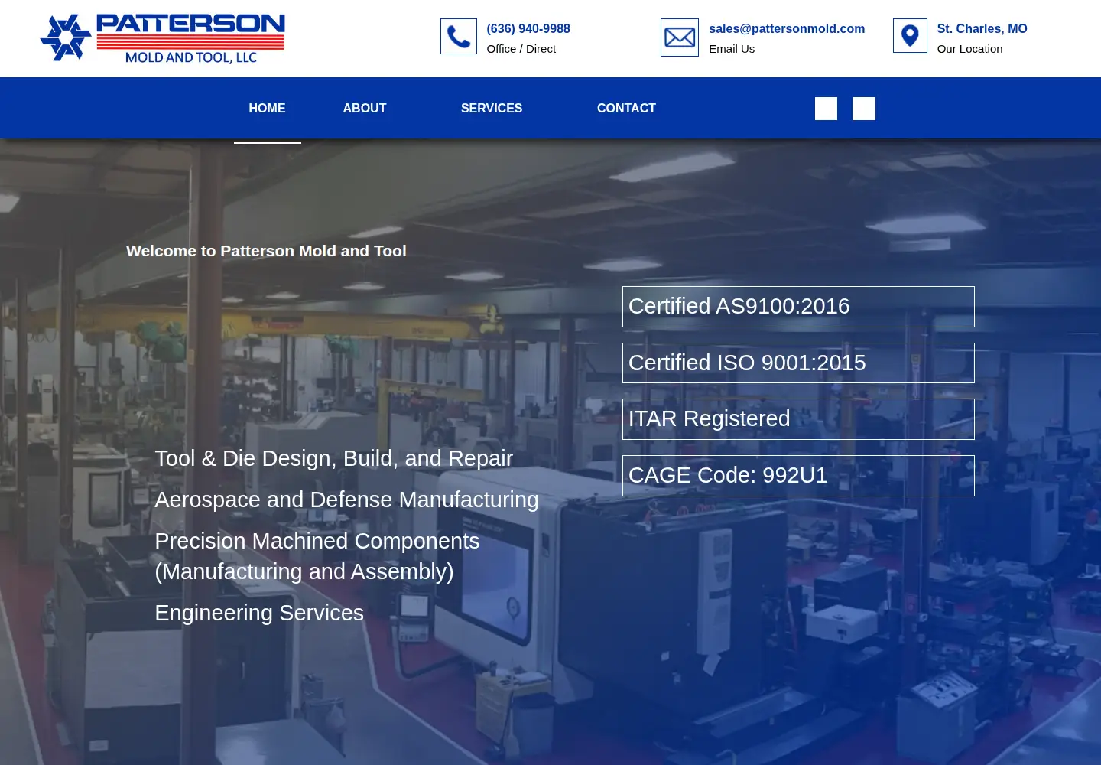Click 'Engineering Services' text

259,613
